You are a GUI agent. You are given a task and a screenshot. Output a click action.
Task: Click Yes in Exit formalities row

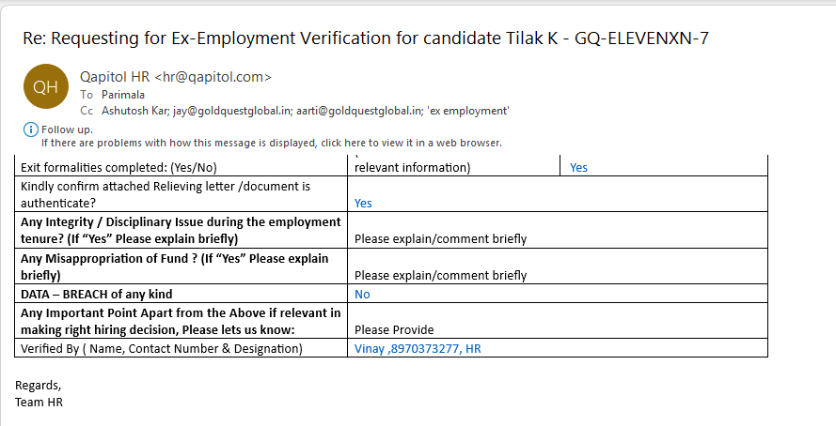578,168
